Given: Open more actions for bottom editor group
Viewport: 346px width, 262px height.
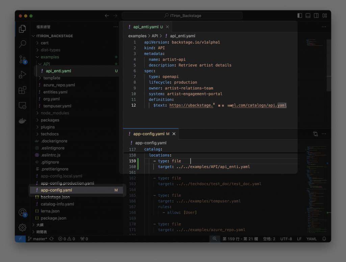Looking at the screenshot, I should (324, 134).
